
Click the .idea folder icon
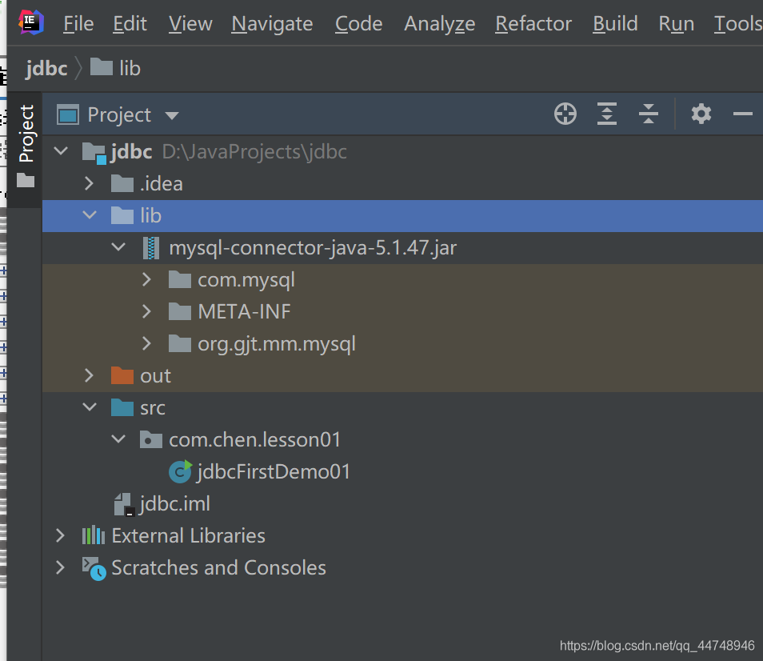coord(122,183)
